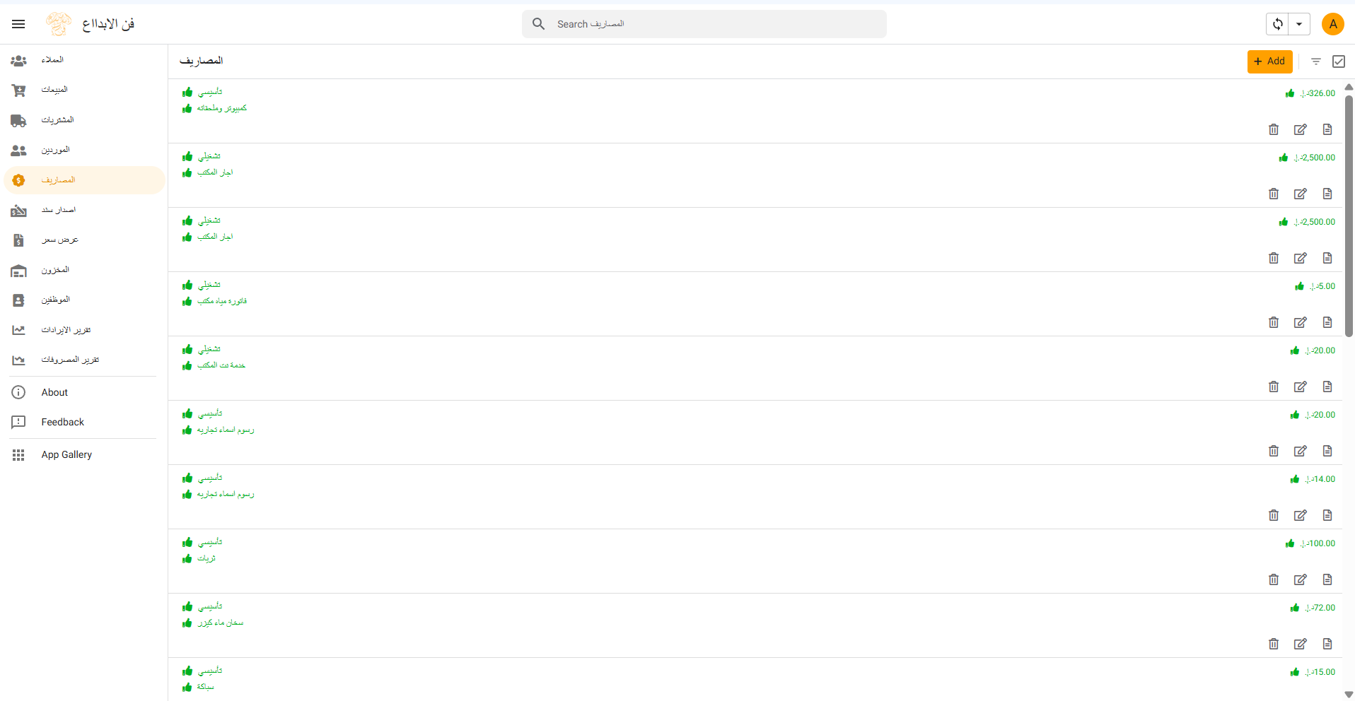Toggle the multi-select checkbox icon

(x=1338, y=61)
